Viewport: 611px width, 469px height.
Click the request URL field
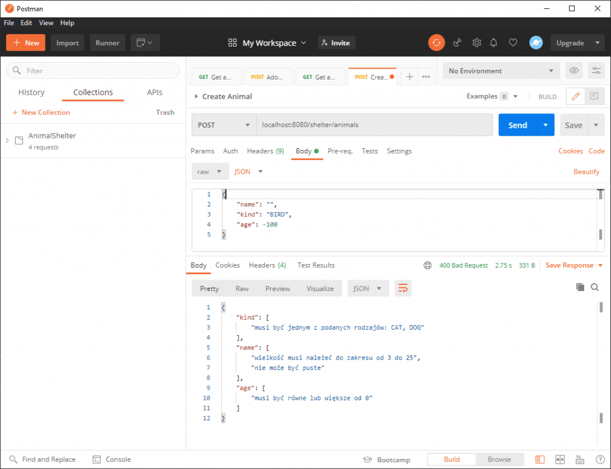coord(375,125)
